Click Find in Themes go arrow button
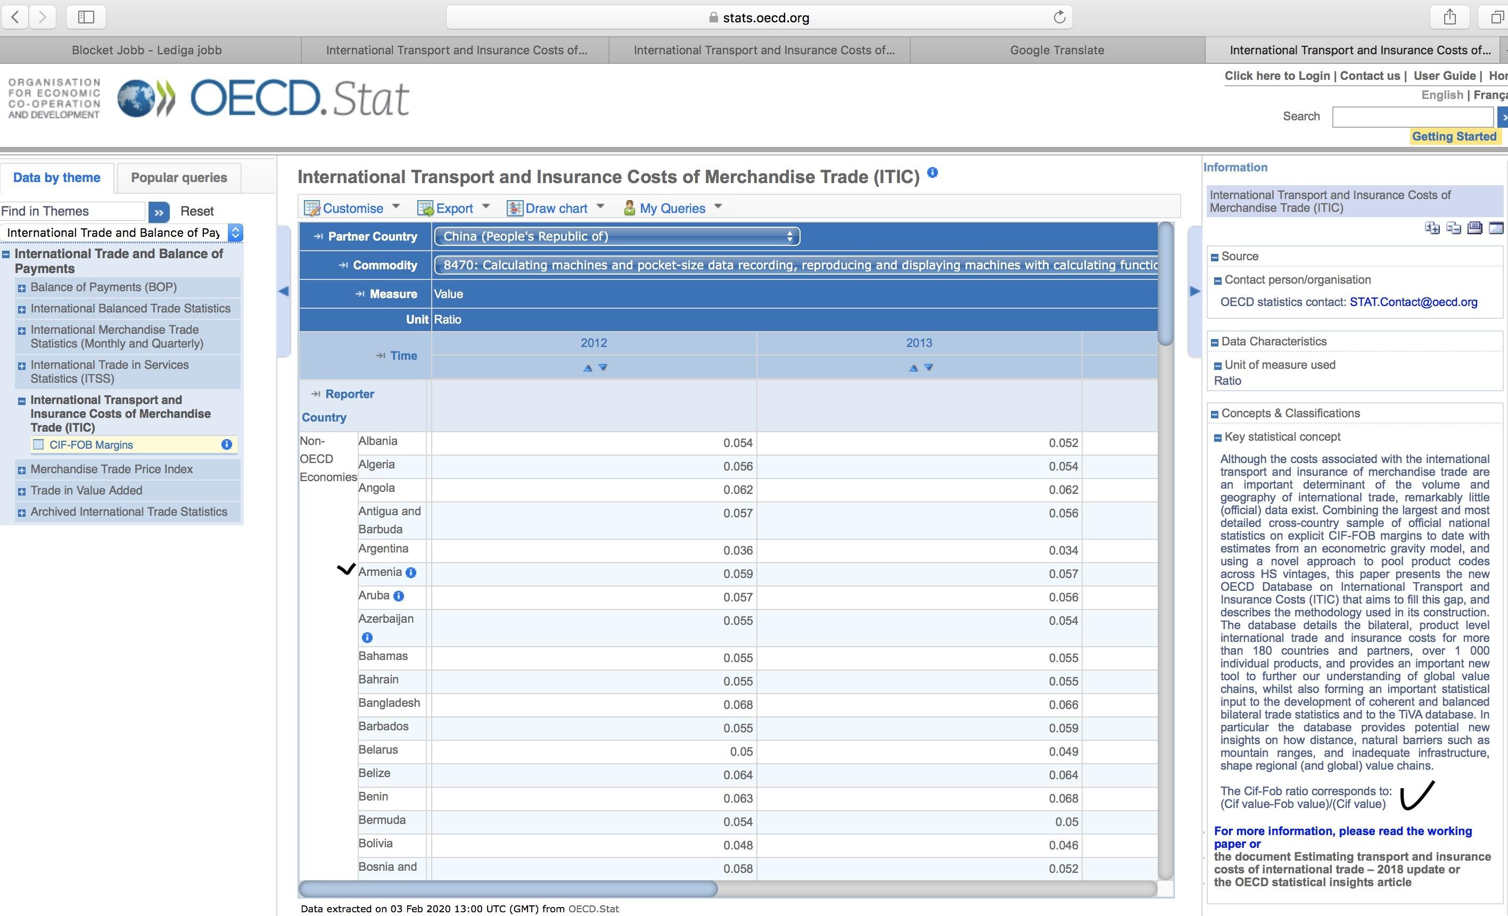The width and height of the screenshot is (1508, 916). (159, 212)
